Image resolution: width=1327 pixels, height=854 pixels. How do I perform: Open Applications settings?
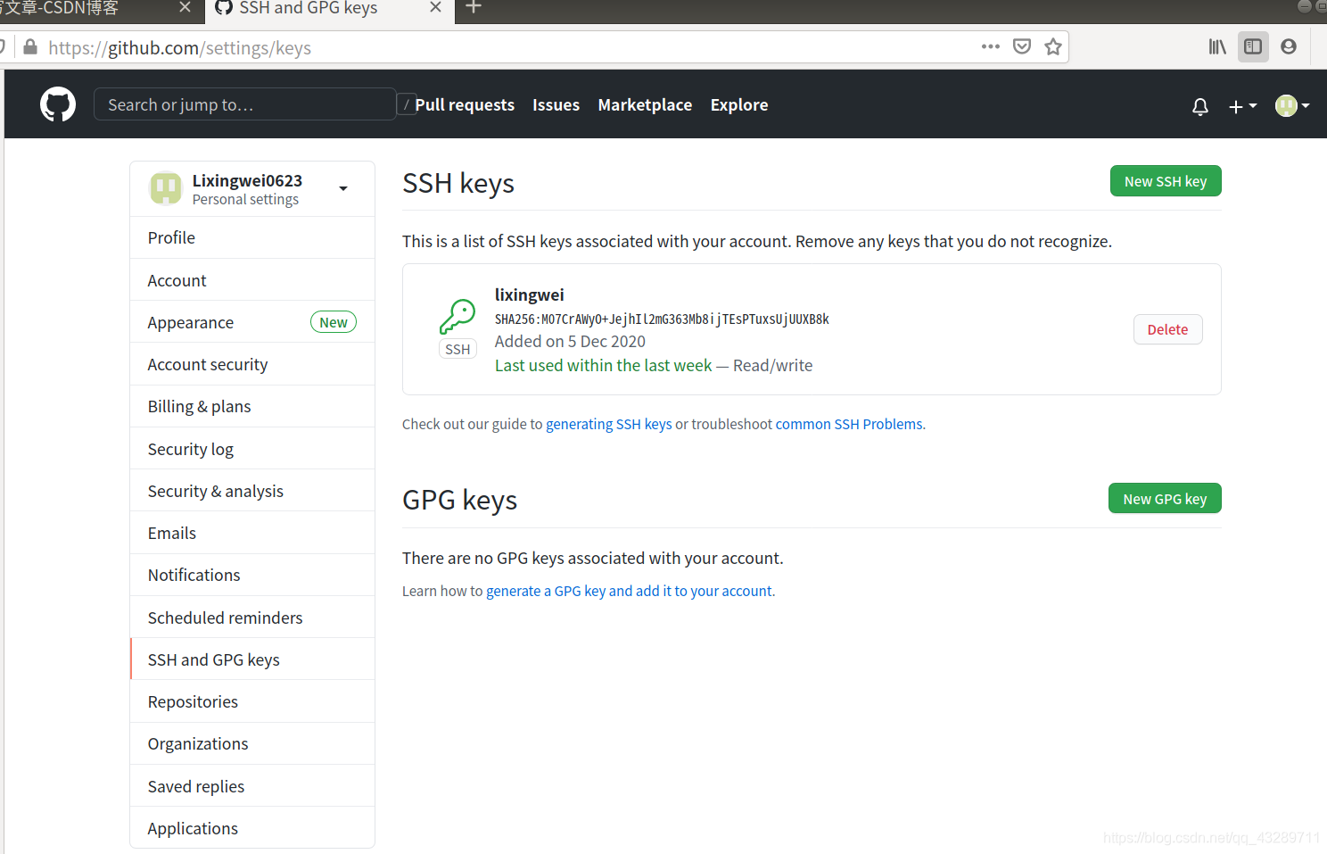tap(252, 828)
